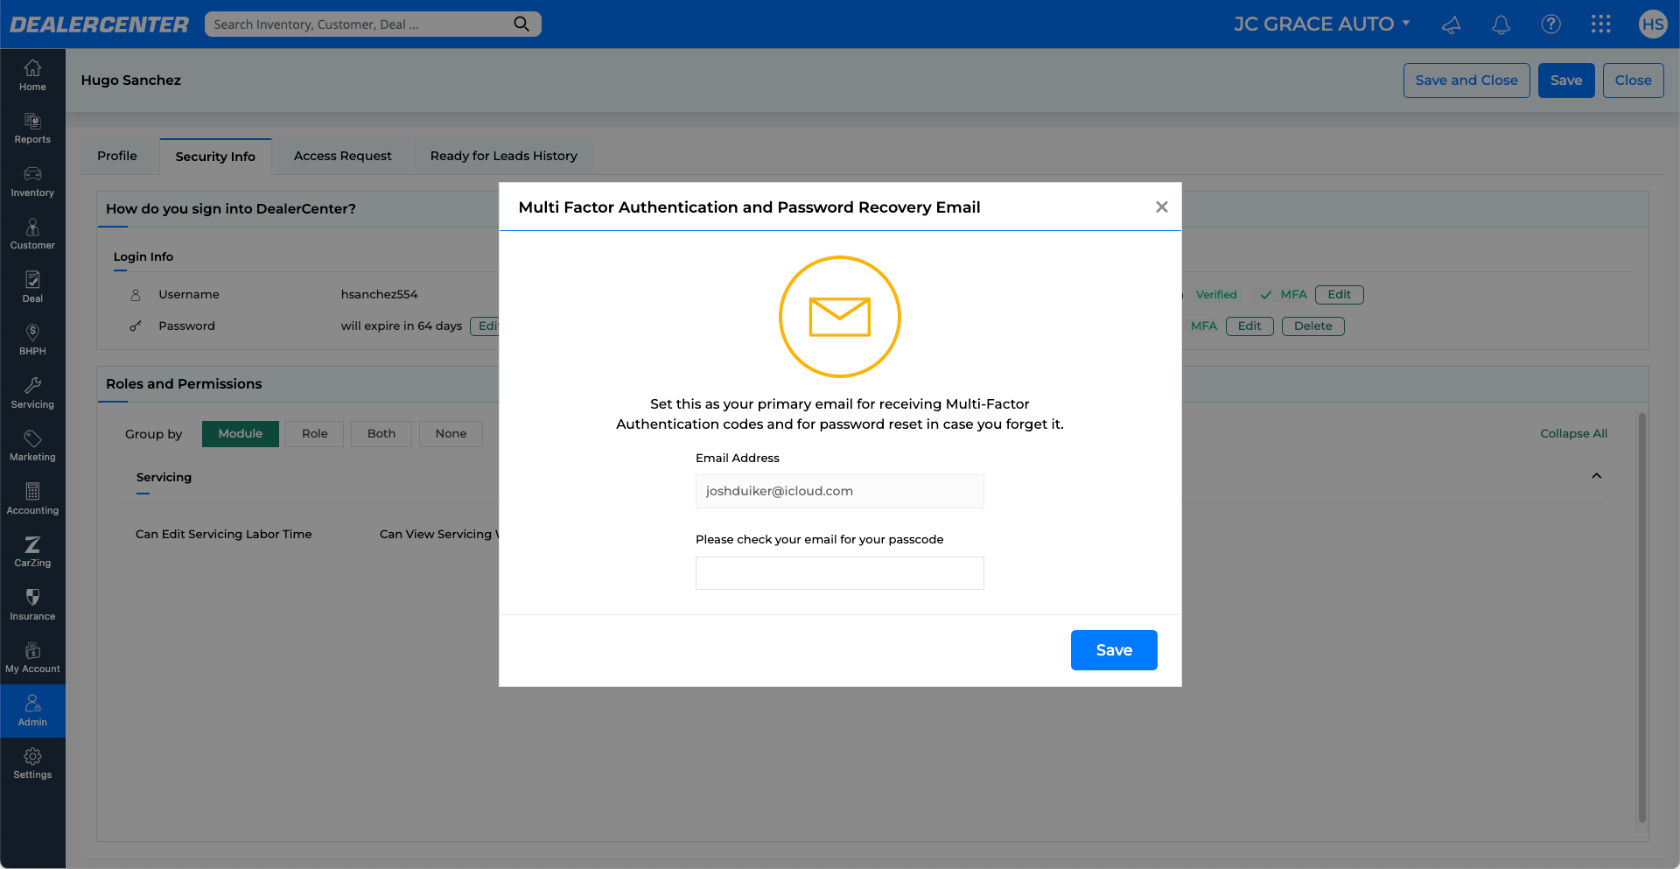Open the apps grid menu

1601,25
